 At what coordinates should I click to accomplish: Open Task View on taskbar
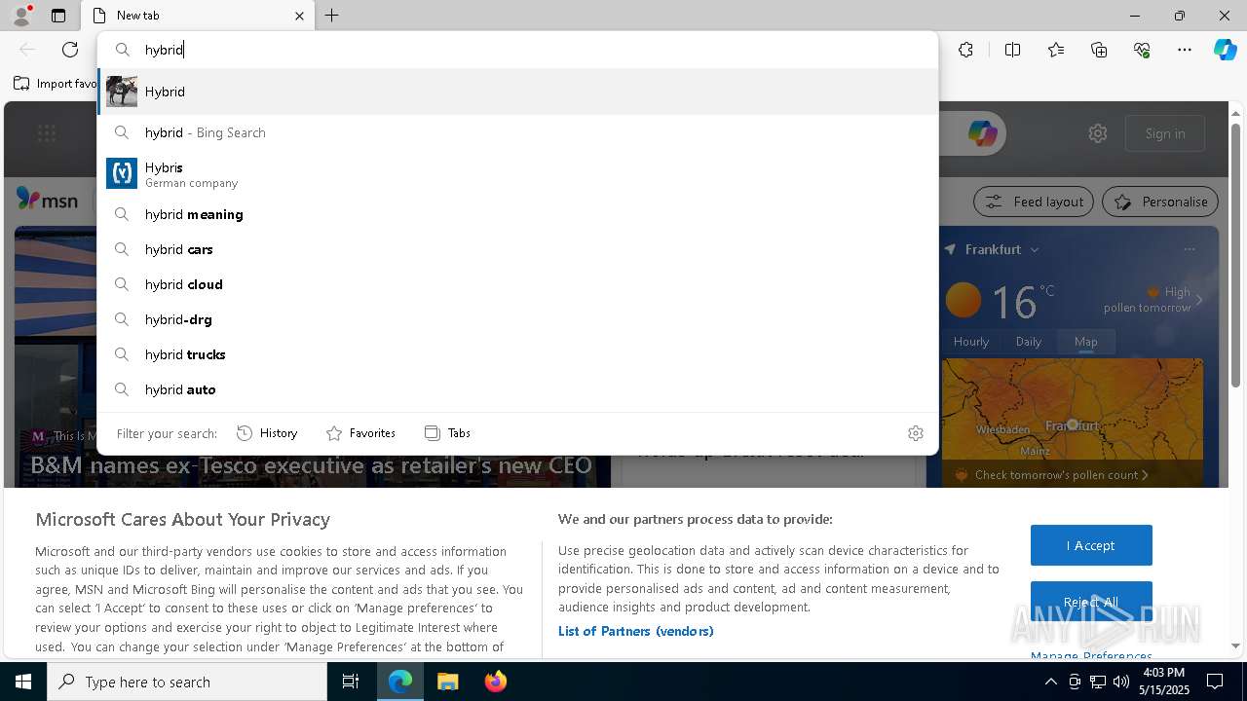tap(351, 682)
